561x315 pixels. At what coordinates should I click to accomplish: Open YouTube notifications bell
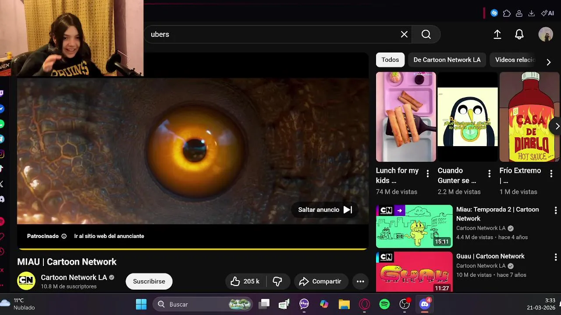pos(519,34)
